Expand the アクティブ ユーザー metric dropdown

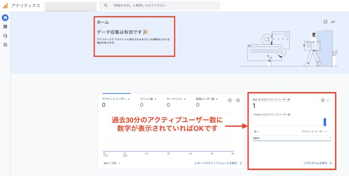pyautogui.click(x=129, y=99)
